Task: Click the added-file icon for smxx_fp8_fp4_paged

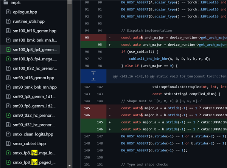Action: click(9, 163)
